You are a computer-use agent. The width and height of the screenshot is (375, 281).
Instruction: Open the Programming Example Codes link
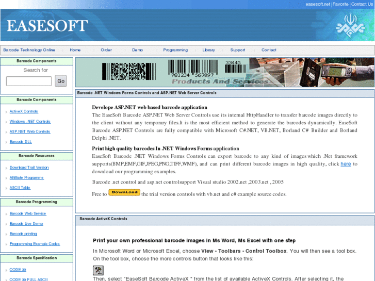[35, 244]
